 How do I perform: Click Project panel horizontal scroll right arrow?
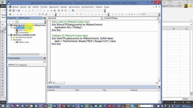pos(44,54)
